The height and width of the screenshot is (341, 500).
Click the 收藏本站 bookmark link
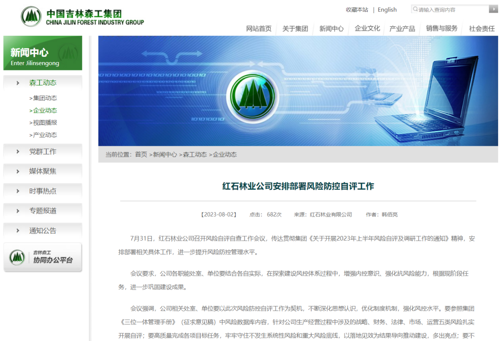pos(357,10)
